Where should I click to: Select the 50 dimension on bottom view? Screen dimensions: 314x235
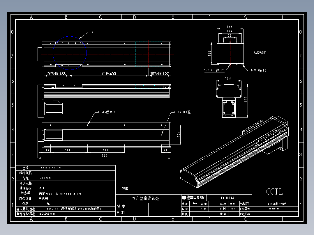coord(165,150)
